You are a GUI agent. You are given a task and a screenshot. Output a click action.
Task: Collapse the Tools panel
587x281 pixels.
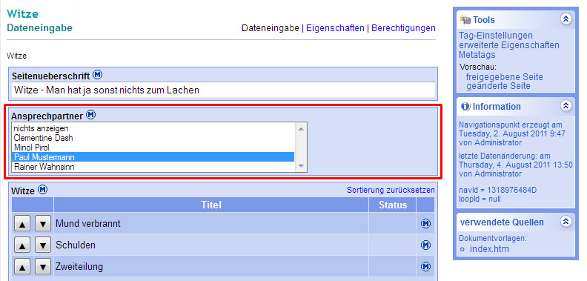click(x=566, y=19)
